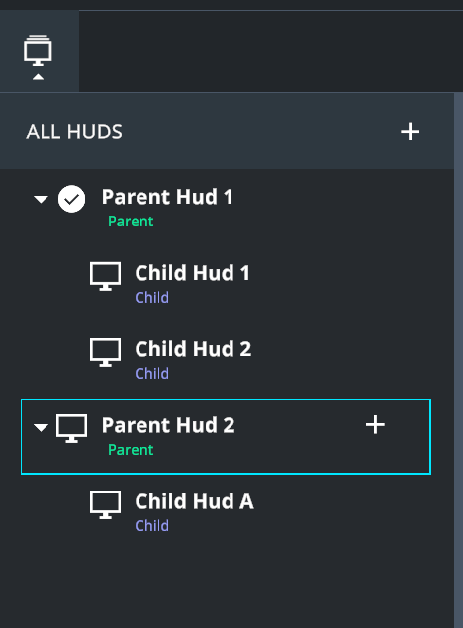Click the Child Hud 2 monitor icon
463x628 pixels.
click(105, 352)
